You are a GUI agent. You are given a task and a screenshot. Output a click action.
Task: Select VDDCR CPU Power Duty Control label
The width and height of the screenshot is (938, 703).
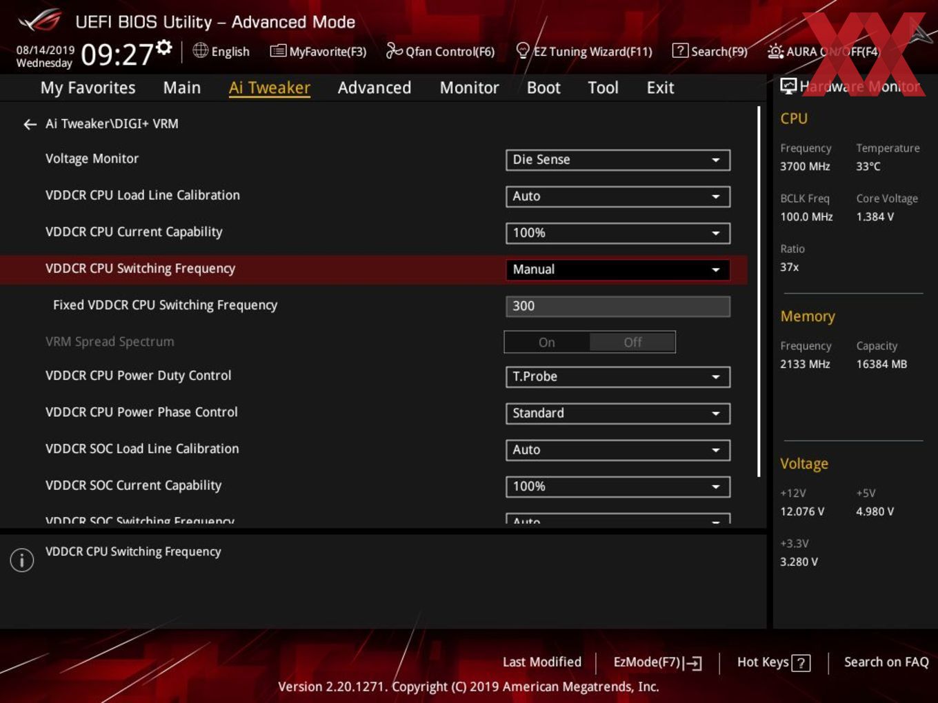click(x=138, y=376)
